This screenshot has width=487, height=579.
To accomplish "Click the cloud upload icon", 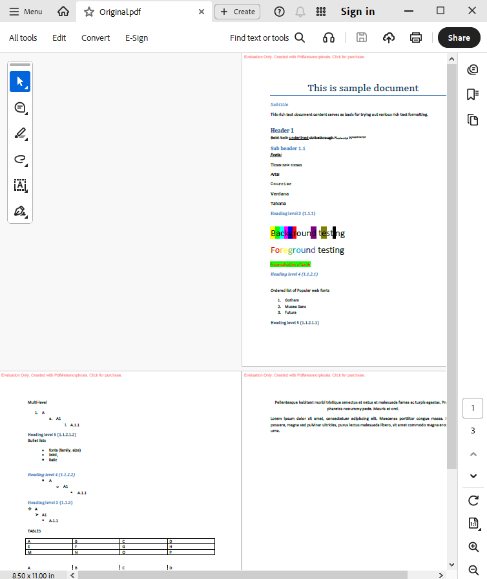I will pos(389,38).
